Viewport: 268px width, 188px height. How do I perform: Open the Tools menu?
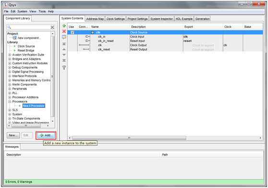tap(42, 12)
